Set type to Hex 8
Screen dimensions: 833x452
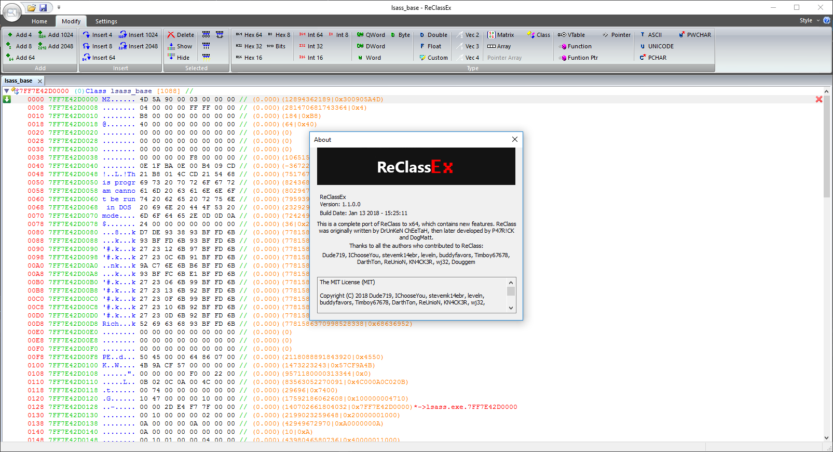[x=279, y=35]
